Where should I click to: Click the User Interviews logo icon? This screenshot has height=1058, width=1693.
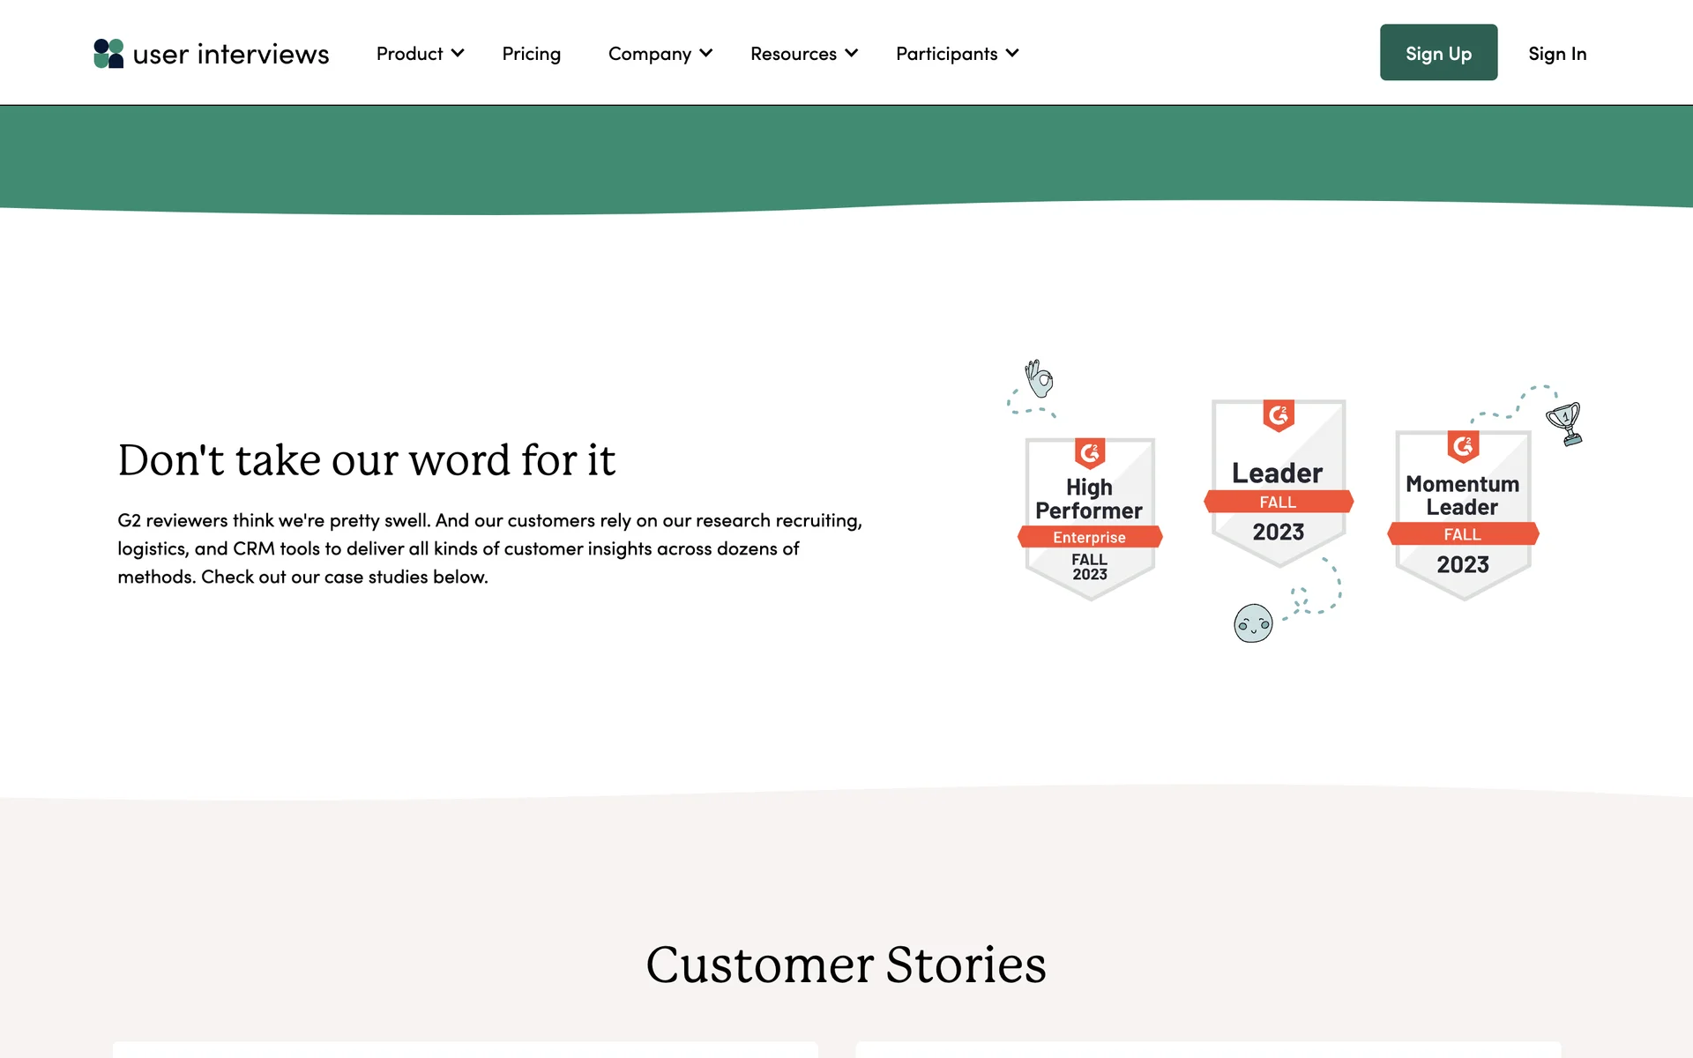[x=108, y=54]
